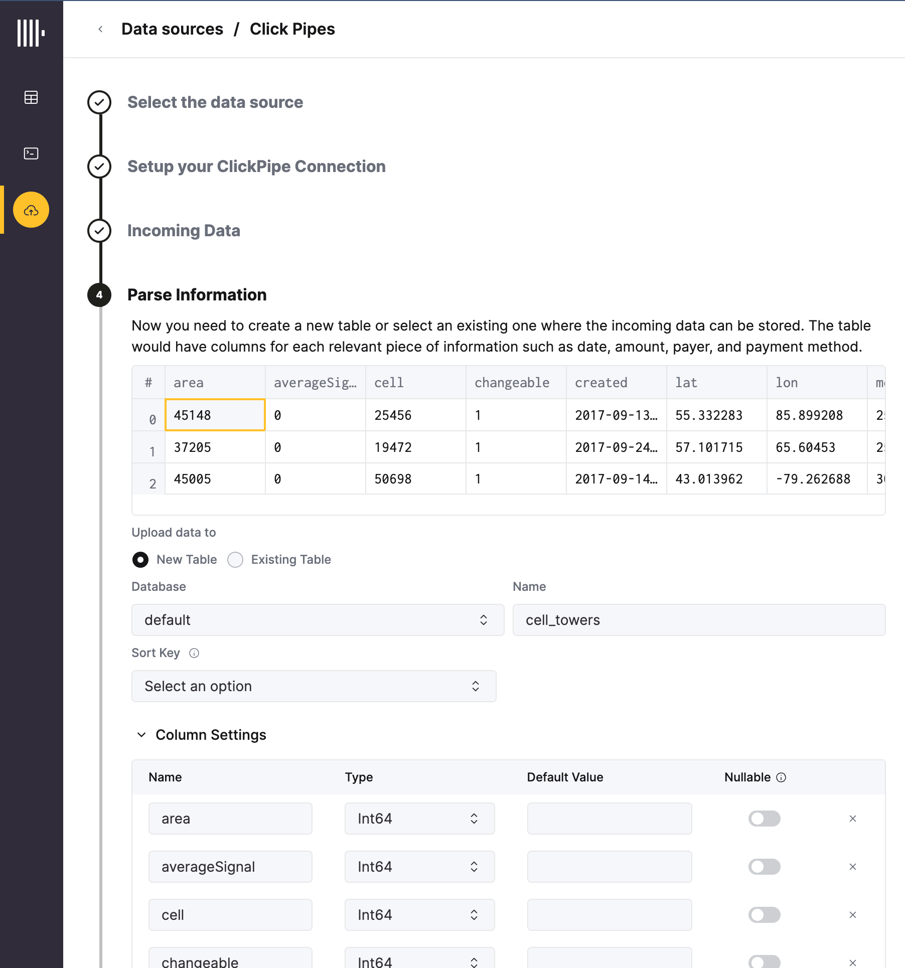Edit the changeable column name field
Screen dimensions: 905x968
230,958
